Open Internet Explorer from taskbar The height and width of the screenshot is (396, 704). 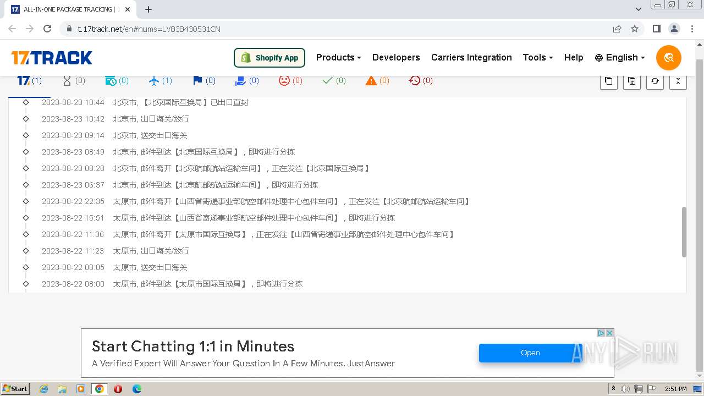(x=43, y=389)
